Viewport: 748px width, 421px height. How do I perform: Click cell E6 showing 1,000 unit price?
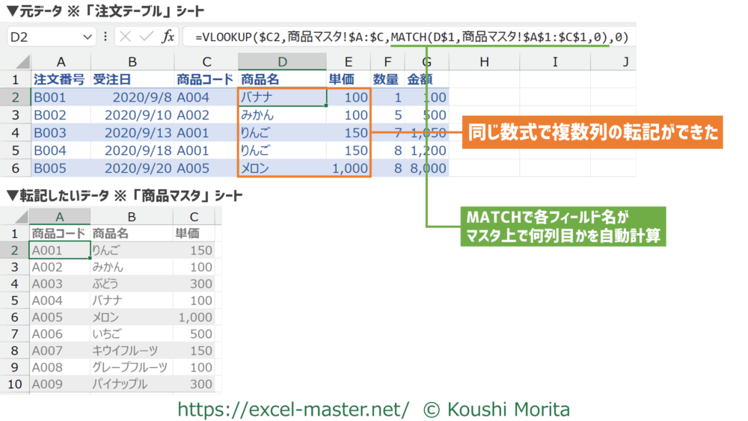[x=349, y=169]
